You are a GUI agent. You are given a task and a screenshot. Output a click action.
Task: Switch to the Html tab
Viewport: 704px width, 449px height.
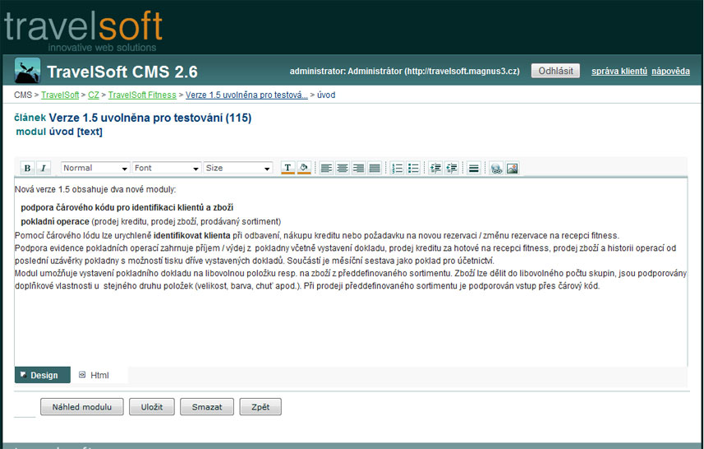pos(94,375)
